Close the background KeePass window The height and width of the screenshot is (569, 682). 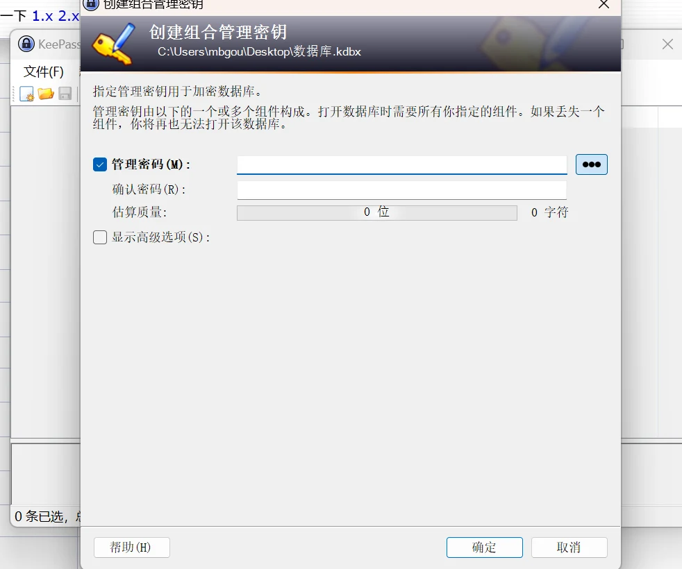coord(667,44)
